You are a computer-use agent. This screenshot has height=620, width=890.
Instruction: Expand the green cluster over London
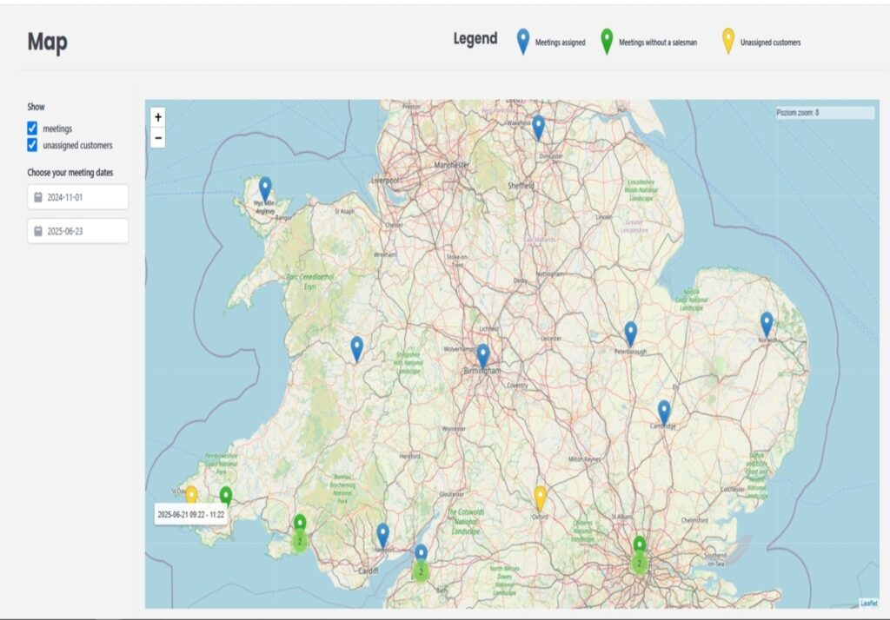tap(640, 563)
